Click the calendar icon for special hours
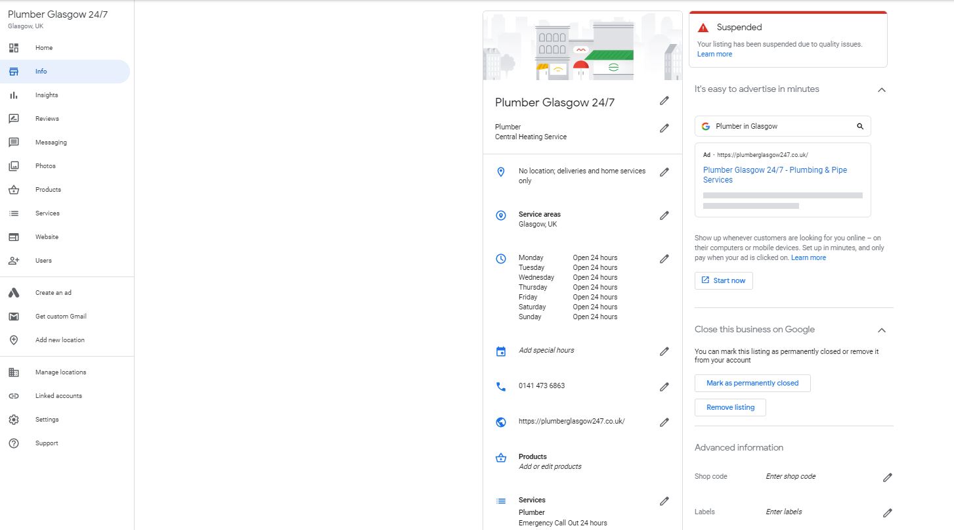954x530 pixels. [501, 351]
